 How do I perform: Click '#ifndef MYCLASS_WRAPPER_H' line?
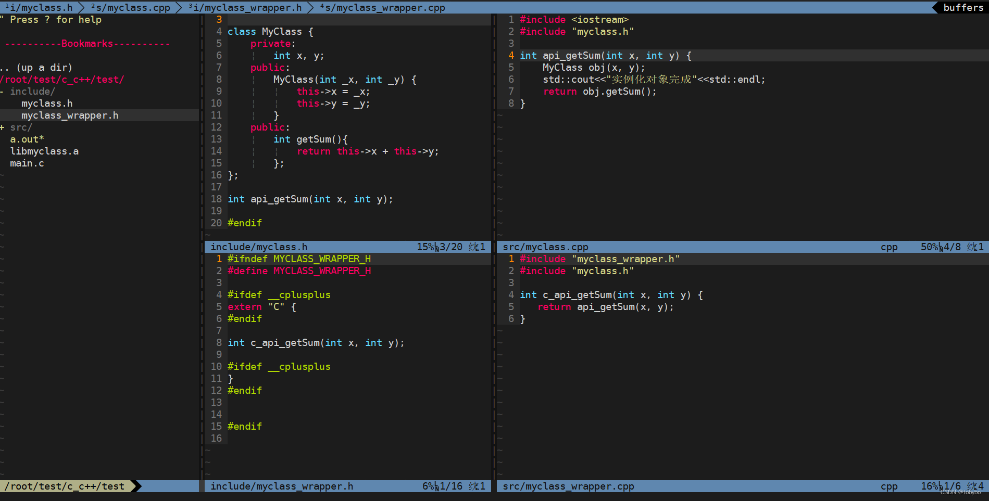(299, 259)
